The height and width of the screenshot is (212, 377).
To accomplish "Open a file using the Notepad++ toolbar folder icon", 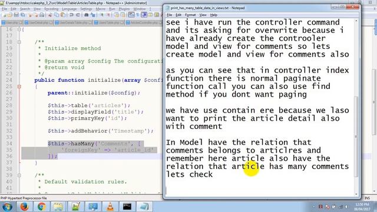I will coord(11,15).
